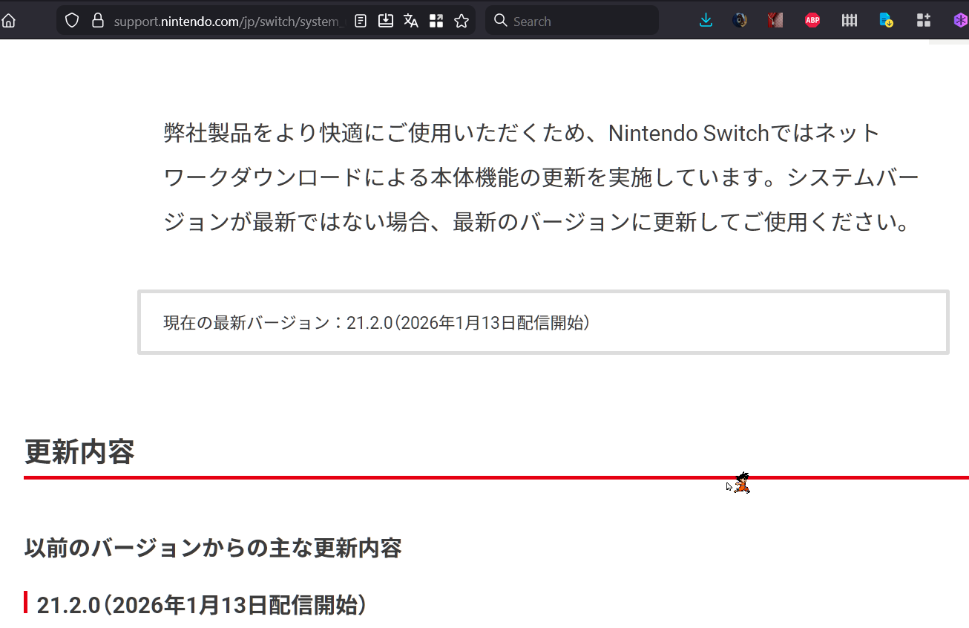
Task: Open the purple hexagon extension
Action: coord(960,21)
